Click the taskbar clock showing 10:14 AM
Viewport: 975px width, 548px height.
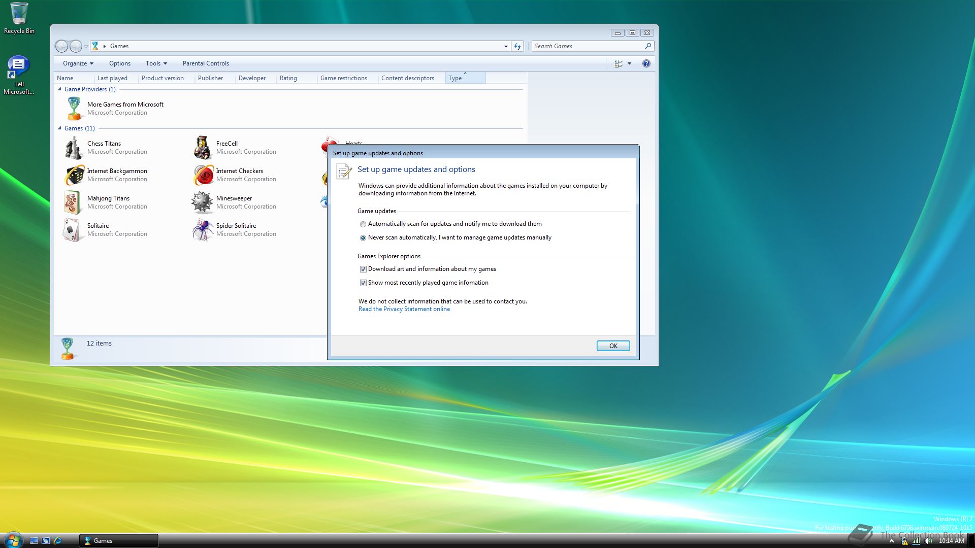coord(951,541)
